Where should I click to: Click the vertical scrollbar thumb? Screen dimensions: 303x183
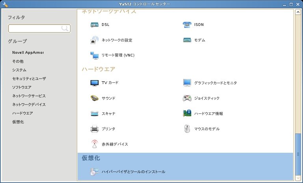click(298, 154)
